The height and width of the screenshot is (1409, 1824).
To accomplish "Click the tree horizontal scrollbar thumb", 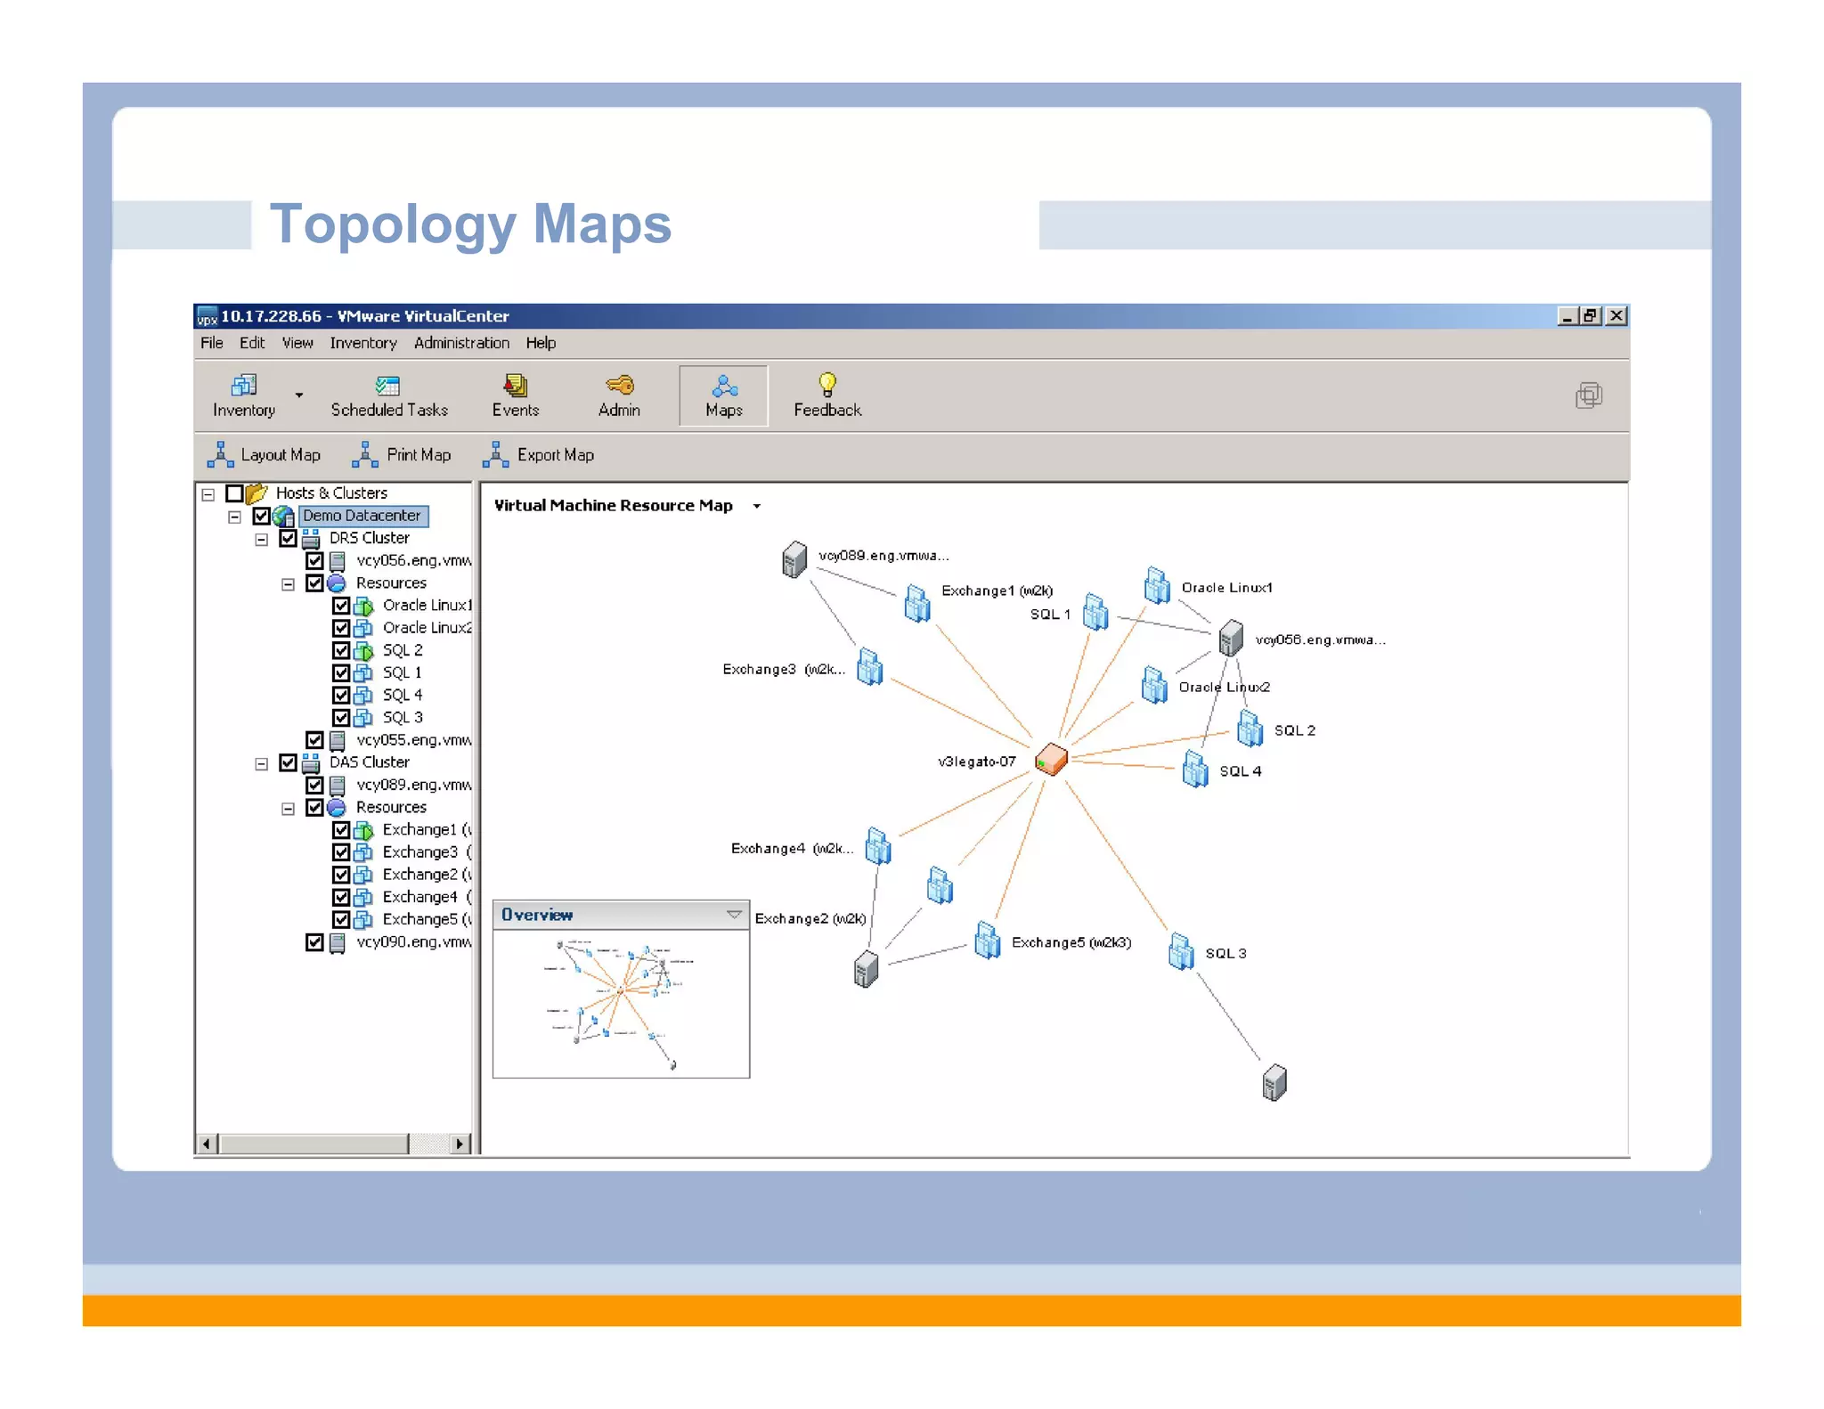I will click(x=314, y=1144).
